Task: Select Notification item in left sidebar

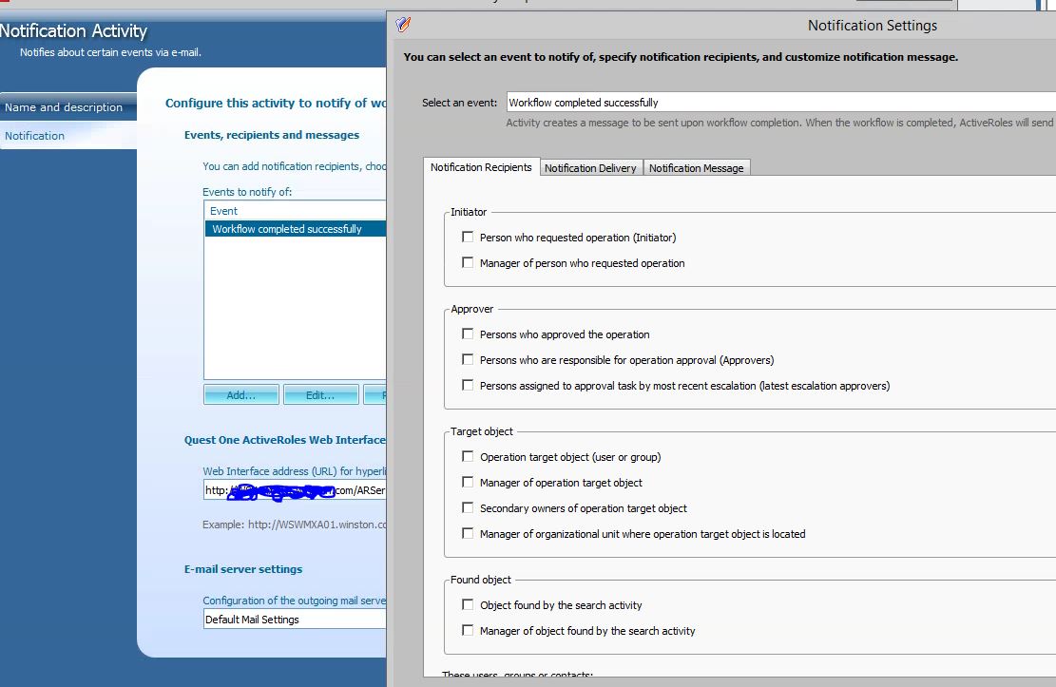Action: [x=67, y=135]
